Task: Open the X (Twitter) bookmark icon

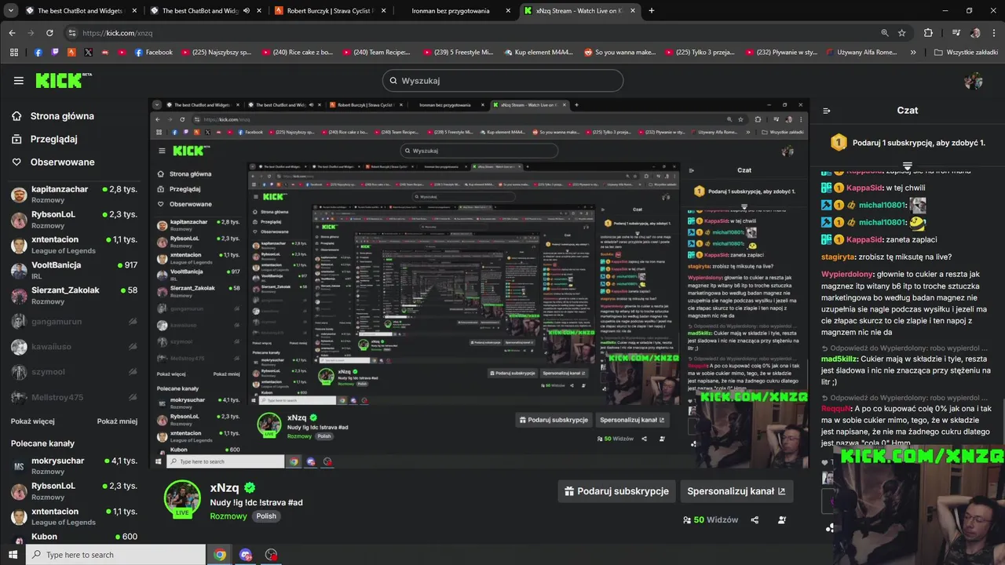Action: click(88, 53)
